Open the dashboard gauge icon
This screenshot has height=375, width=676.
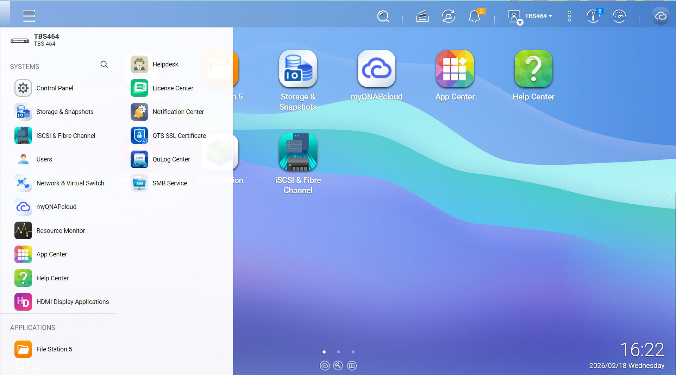click(x=619, y=16)
